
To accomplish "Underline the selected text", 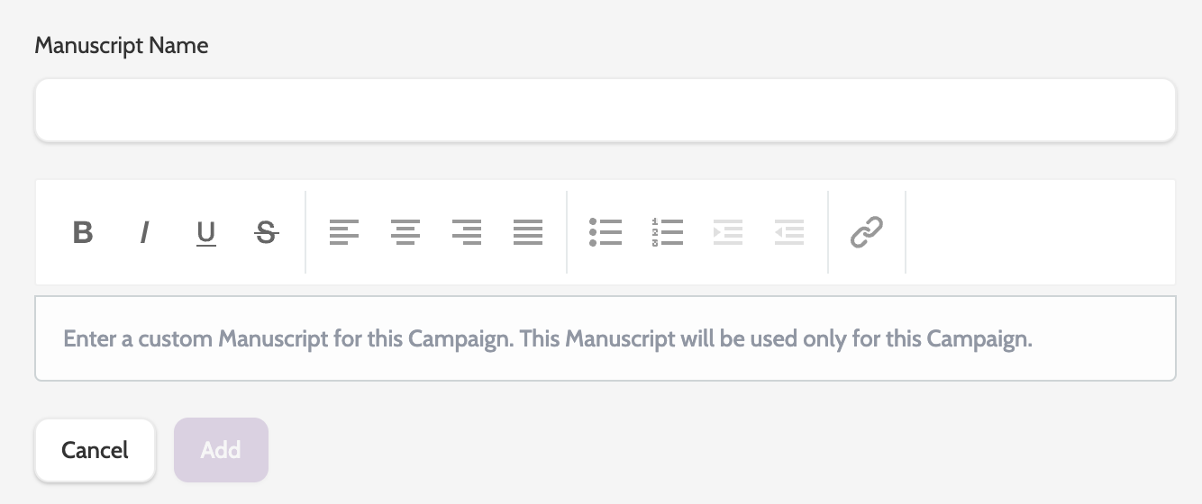I will pos(206,232).
